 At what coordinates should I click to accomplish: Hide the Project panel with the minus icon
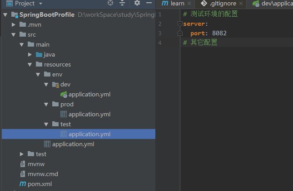(x=149, y=3)
